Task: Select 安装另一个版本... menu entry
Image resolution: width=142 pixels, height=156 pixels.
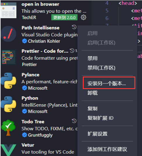Action: coord(107,84)
